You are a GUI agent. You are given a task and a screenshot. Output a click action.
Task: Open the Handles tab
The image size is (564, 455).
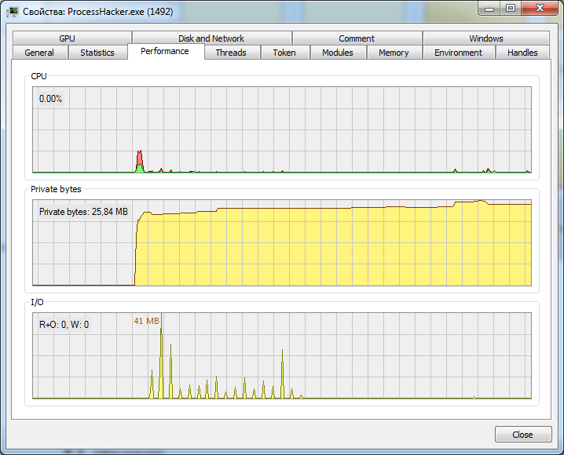(x=522, y=53)
